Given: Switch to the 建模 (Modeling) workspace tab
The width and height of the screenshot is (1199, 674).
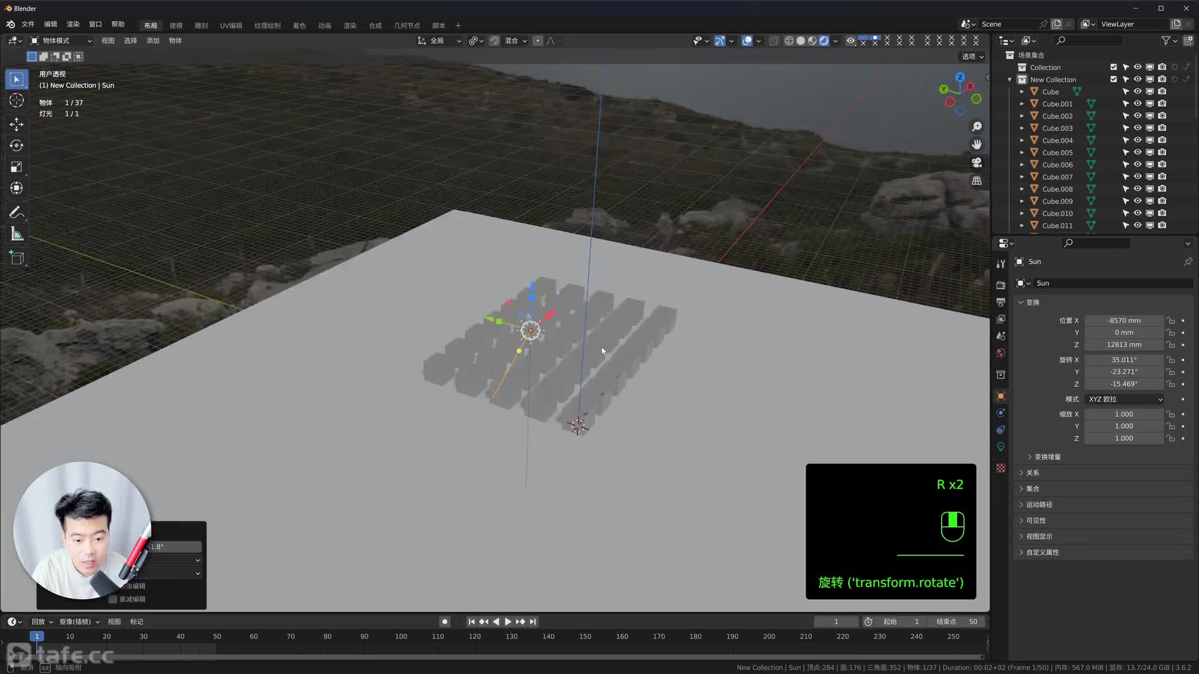Looking at the screenshot, I should point(176,26).
